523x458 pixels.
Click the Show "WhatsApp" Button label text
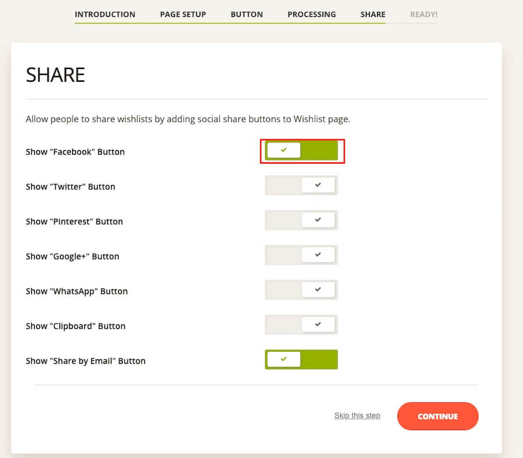coord(76,291)
